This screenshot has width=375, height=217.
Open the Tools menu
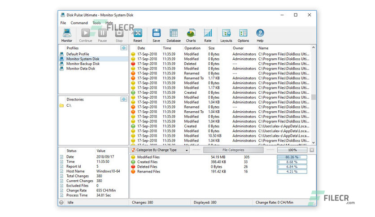pyautogui.click(x=96, y=23)
